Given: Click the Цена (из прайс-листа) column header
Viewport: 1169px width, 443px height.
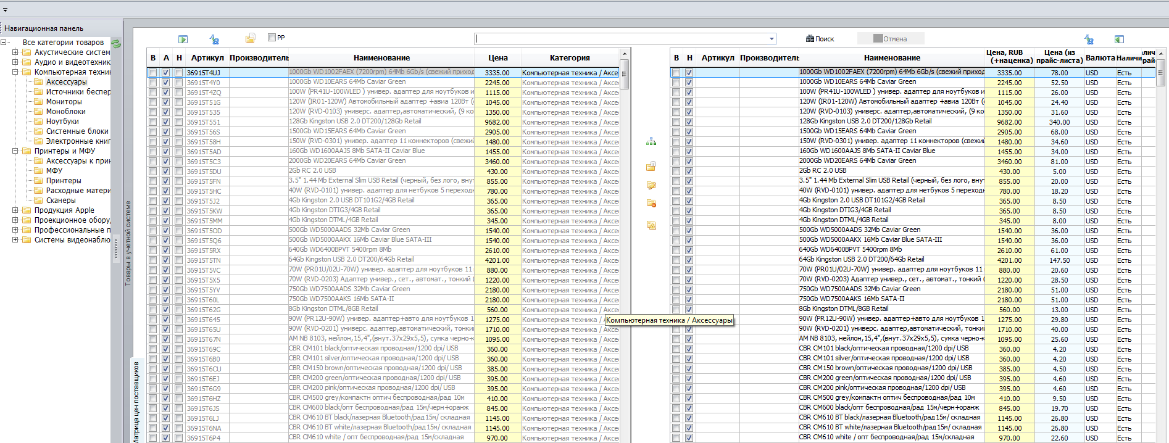Looking at the screenshot, I should (1059, 57).
